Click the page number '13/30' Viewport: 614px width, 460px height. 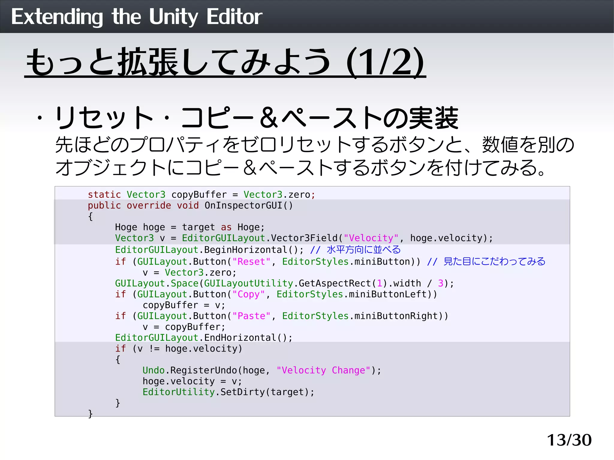pyautogui.click(x=569, y=440)
